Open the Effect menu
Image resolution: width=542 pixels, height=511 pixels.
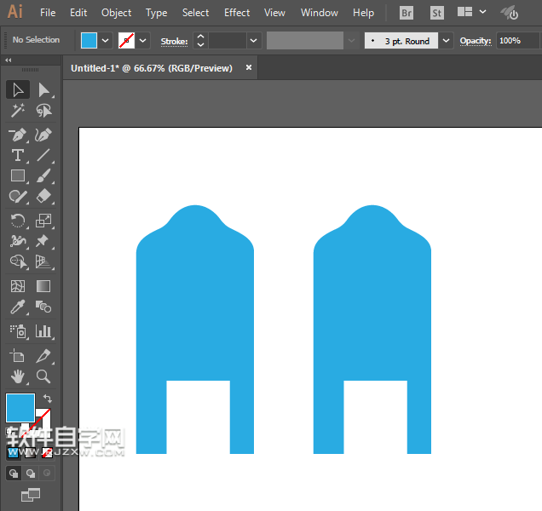237,13
